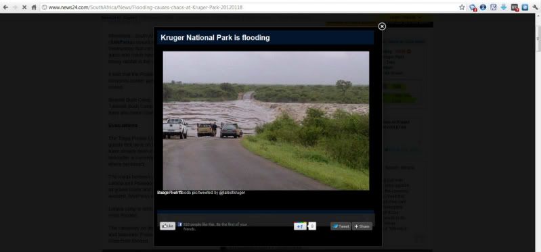Tweet this flooding photo
The image size is (541, 252).
341,226
